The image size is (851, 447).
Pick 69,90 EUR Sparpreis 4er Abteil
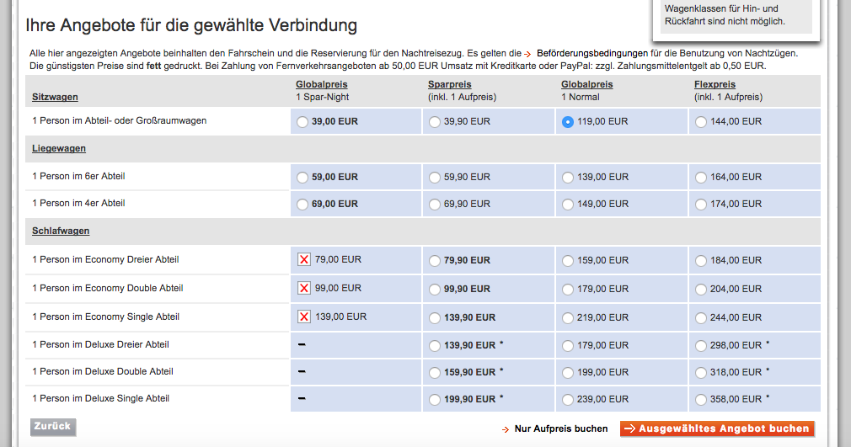point(435,205)
